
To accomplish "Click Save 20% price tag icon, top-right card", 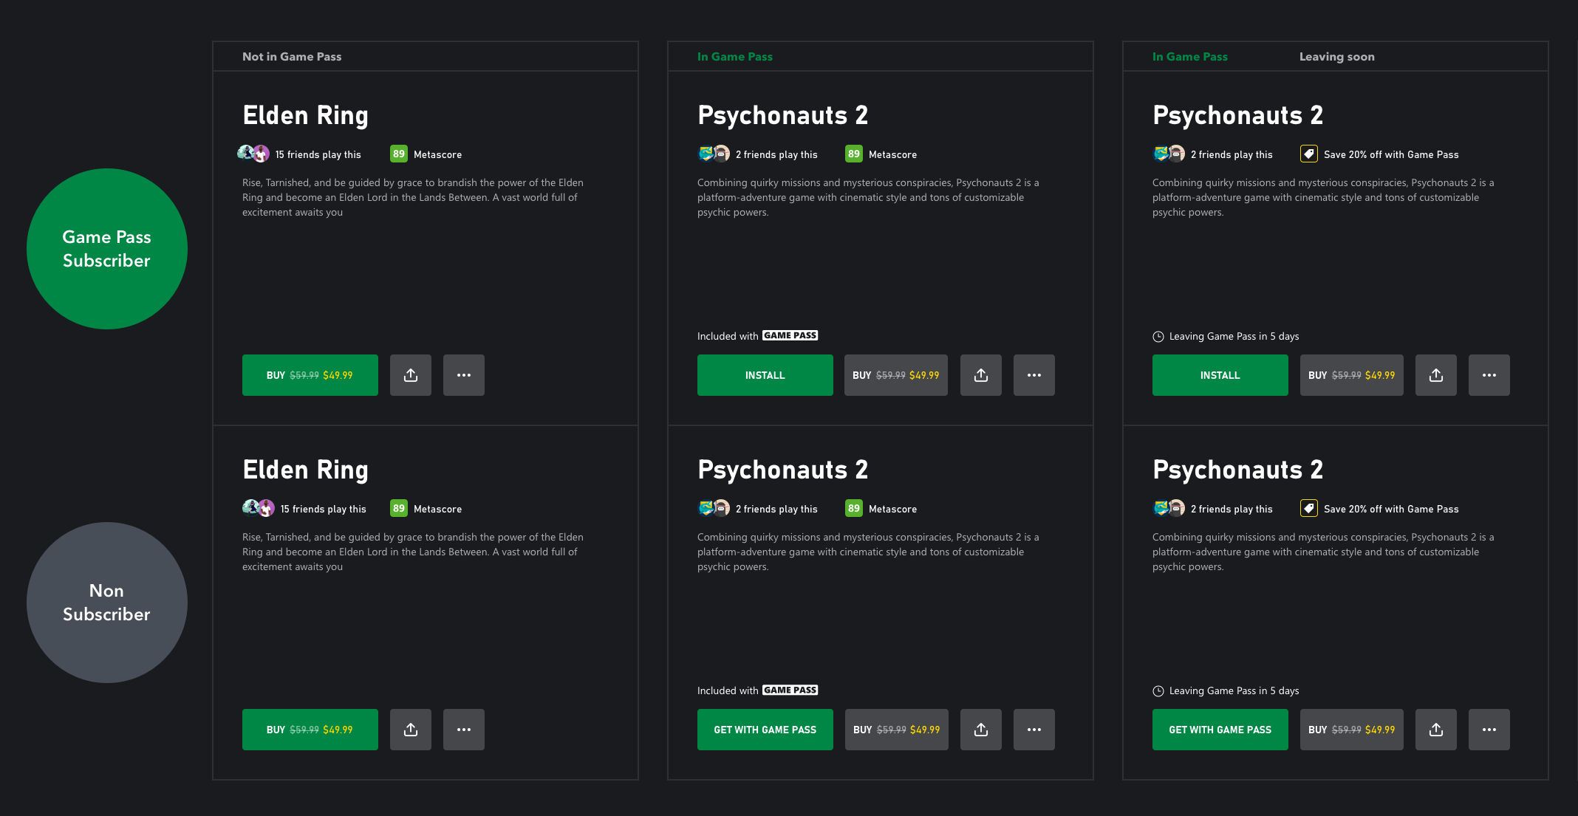I will coord(1308,154).
